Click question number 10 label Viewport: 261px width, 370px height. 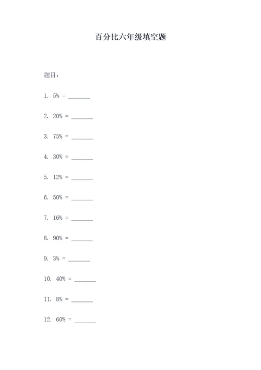tap(48, 279)
